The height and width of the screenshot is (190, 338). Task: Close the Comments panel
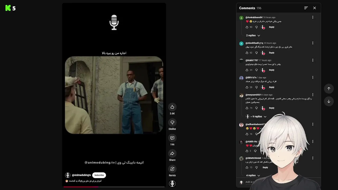click(x=314, y=8)
